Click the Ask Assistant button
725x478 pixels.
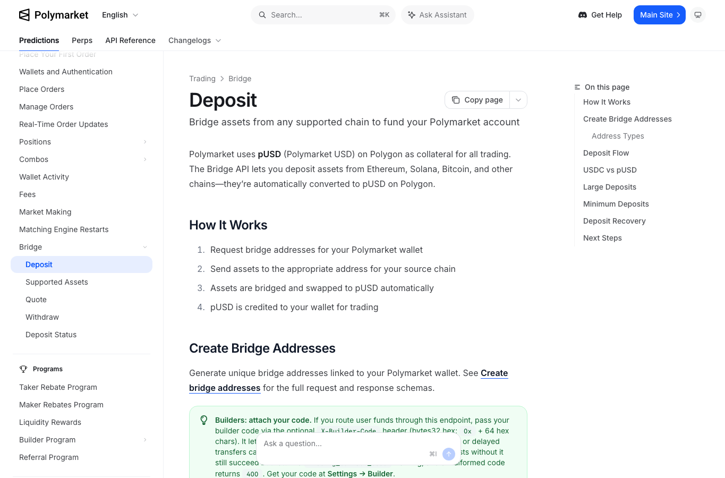pyautogui.click(x=438, y=15)
